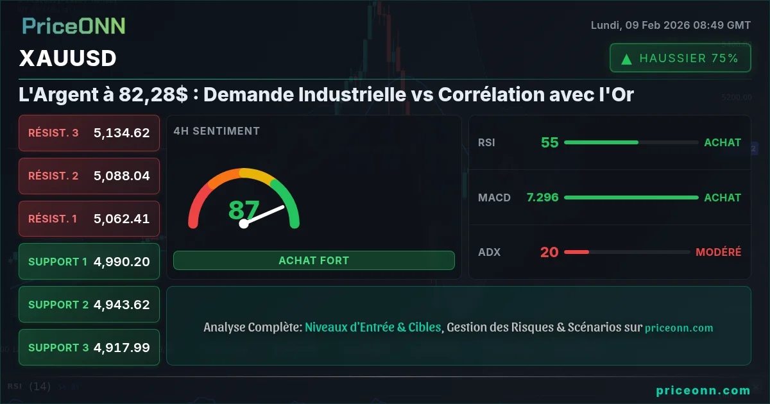This screenshot has height=404, width=770.
Task: Select the XAUUSD symbol title
Action: click(68, 58)
